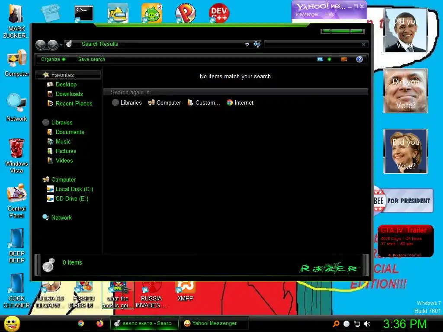Open the Videos library
This screenshot has height=332, width=443.
point(64,161)
